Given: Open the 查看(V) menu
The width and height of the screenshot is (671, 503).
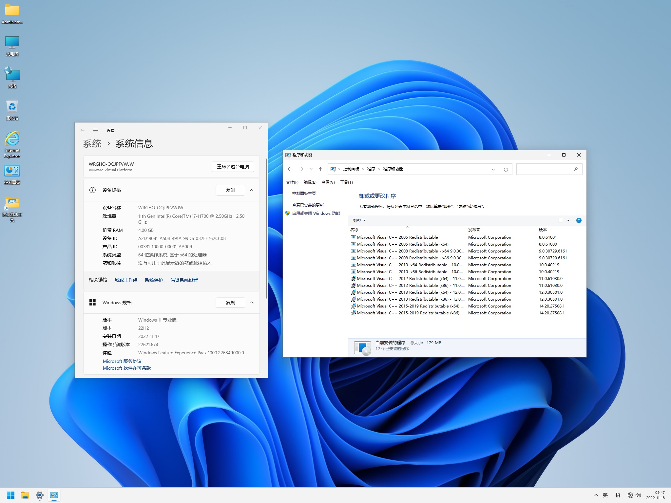Looking at the screenshot, I should (328, 182).
